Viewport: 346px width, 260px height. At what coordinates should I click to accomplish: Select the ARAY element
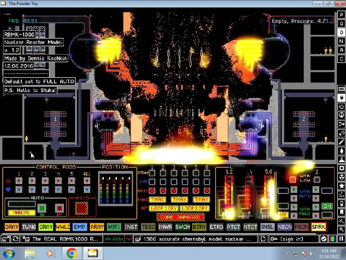pos(97,227)
